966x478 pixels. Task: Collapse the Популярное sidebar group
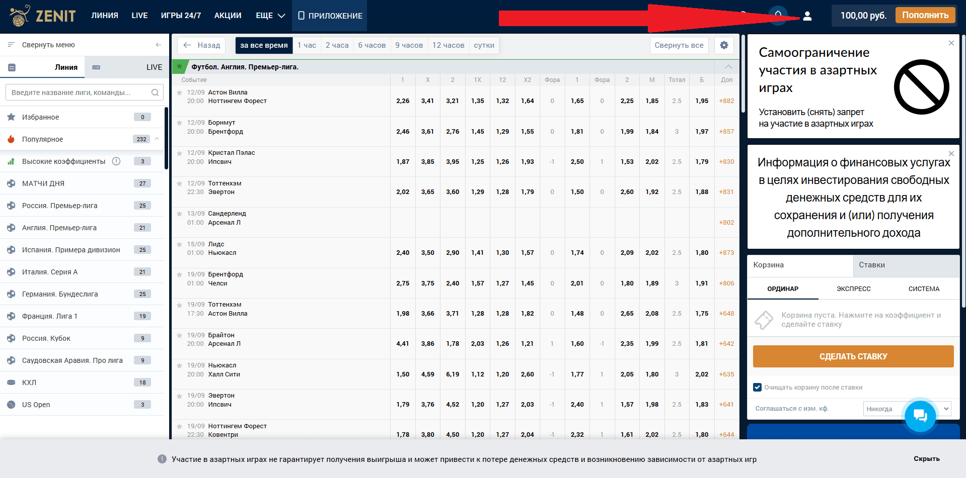[x=157, y=139]
